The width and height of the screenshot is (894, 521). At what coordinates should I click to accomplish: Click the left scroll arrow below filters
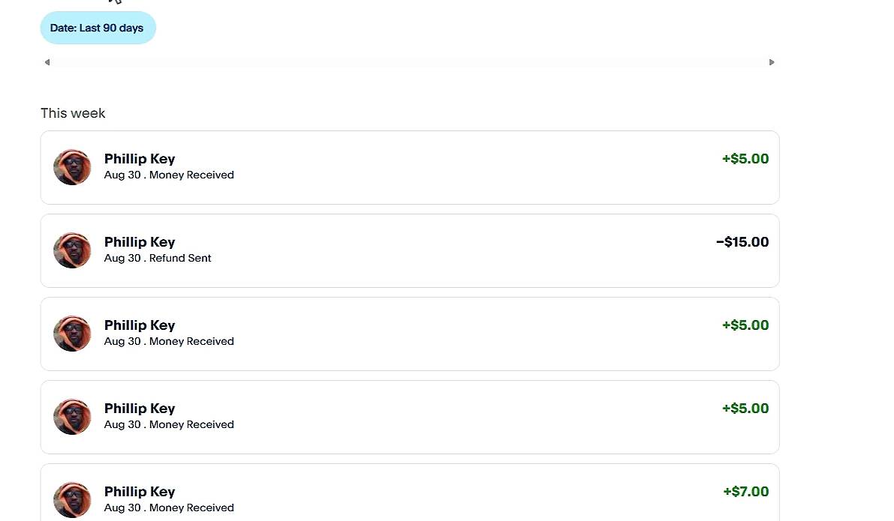click(47, 62)
